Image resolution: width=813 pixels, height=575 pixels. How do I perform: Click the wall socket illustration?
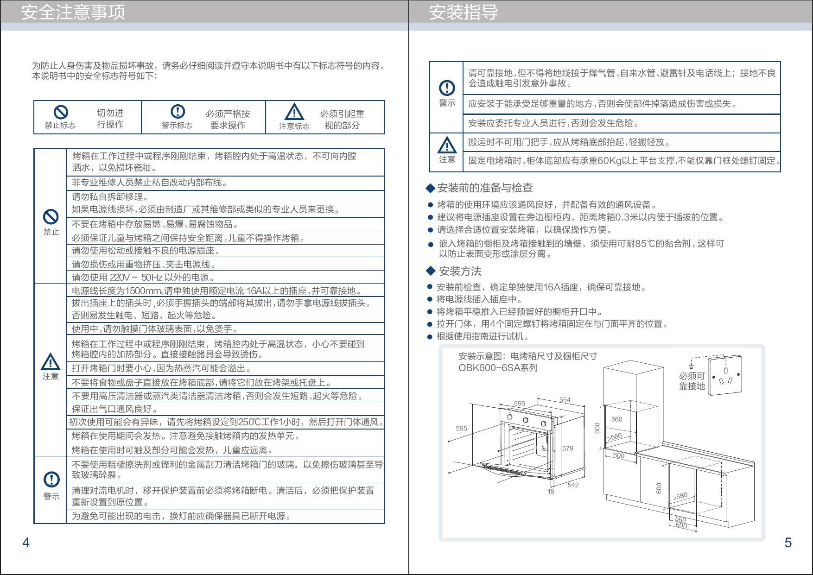[x=724, y=375]
